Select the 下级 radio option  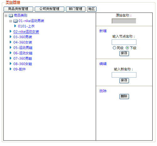click(x=127, y=48)
